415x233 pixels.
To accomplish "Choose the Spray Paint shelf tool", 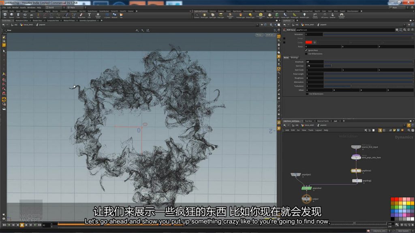I will (x=81, y=15).
